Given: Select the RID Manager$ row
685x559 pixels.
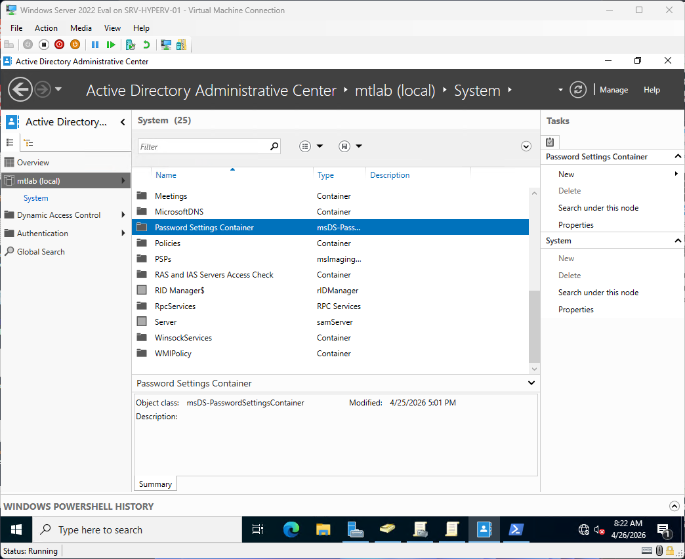Looking at the screenshot, I should tap(330, 291).
